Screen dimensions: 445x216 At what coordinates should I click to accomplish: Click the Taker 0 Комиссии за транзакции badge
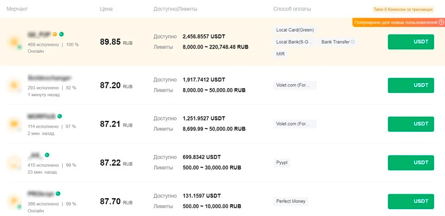(x=403, y=9)
